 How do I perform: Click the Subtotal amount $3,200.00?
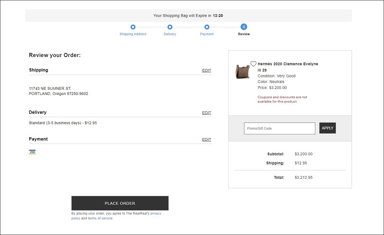coord(304,154)
